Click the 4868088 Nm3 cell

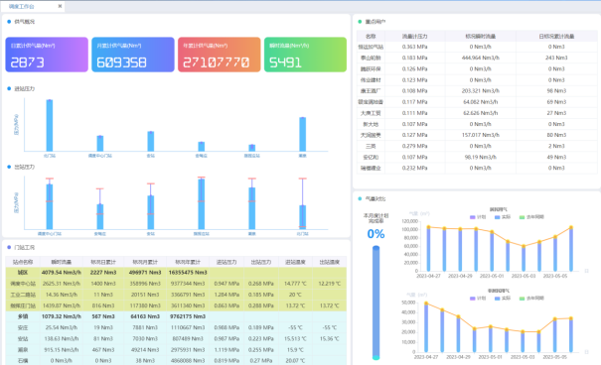[188, 360]
